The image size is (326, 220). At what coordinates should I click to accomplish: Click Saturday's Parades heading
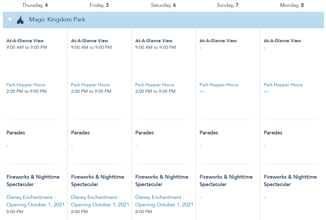[x=144, y=133]
